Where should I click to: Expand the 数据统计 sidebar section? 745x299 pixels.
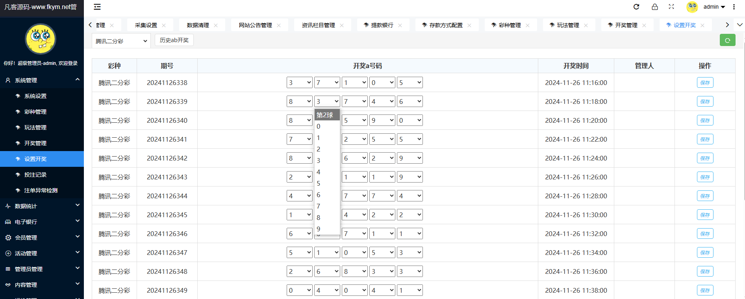pyautogui.click(x=42, y=206)
